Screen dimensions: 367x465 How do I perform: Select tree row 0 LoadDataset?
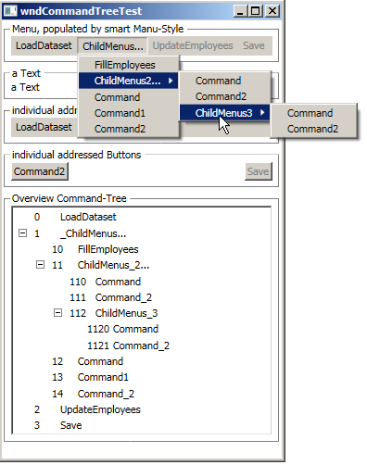pyautogui.click(x=75, y=217)
